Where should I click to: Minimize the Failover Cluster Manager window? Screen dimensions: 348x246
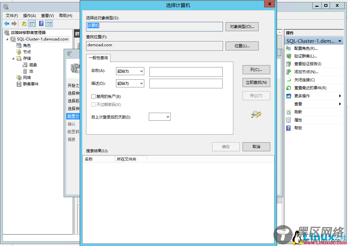(317, 5)
